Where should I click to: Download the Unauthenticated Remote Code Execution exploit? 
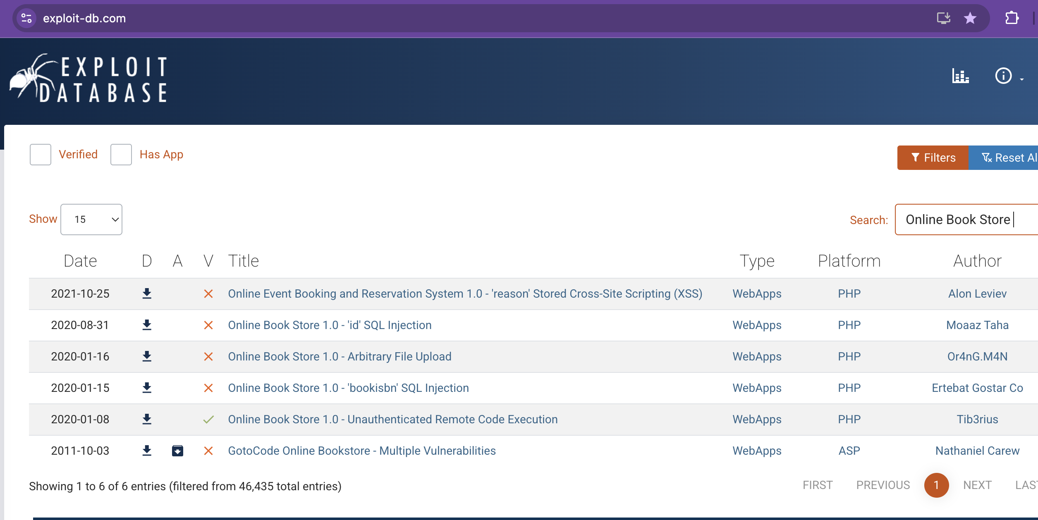147,420
